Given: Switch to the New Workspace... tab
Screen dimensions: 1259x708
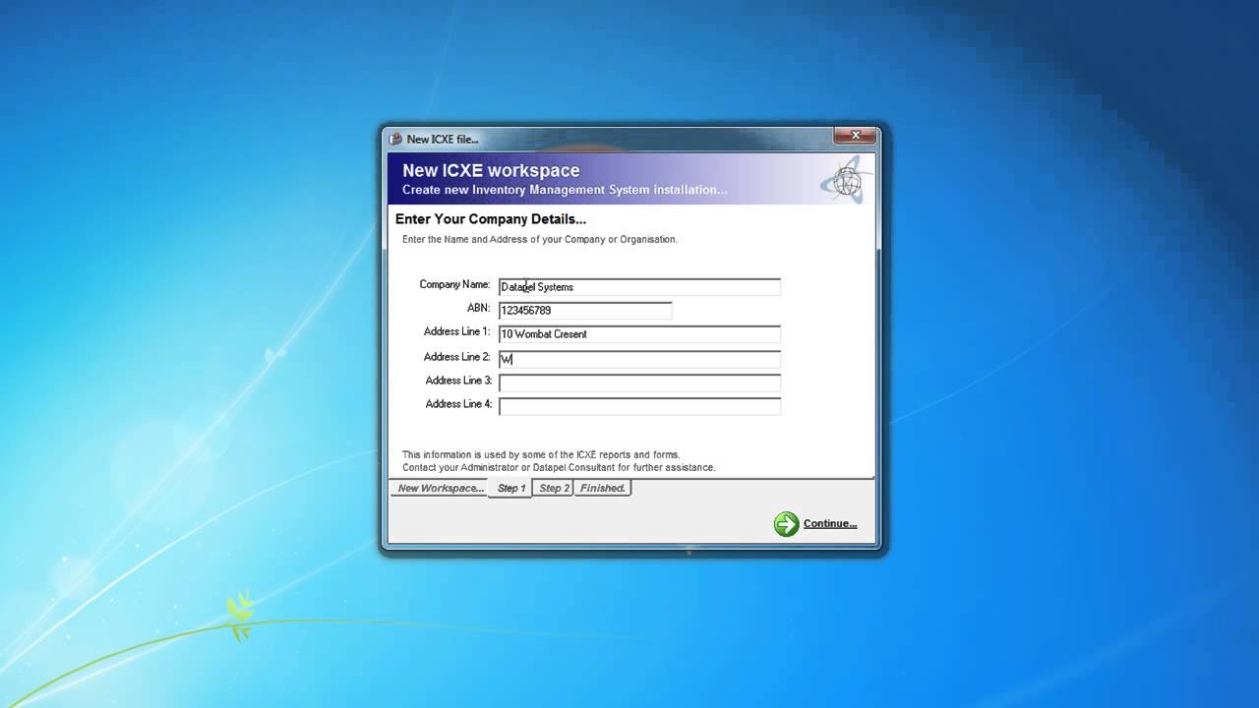Looking at the screenshot, I should 441,488.
